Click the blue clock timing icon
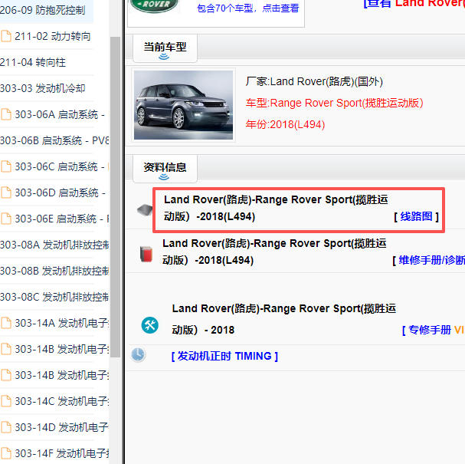The image size is (465, 464). [138, 354]
